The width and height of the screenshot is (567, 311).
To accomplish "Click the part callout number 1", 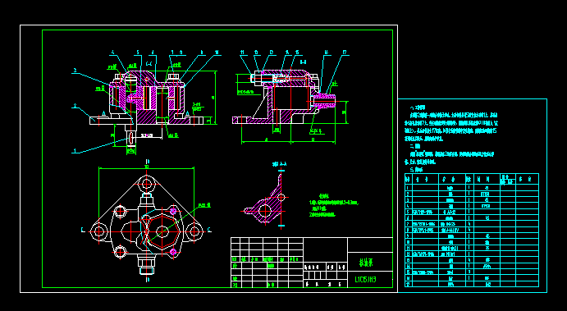I will (x=75, y=151).
